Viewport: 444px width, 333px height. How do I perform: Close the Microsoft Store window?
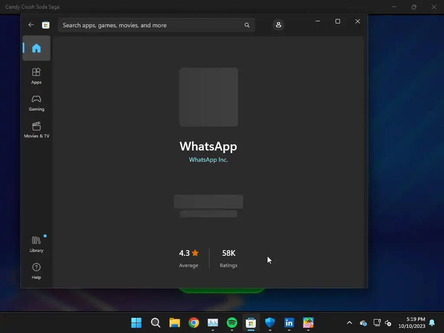[x=358, y=21]
